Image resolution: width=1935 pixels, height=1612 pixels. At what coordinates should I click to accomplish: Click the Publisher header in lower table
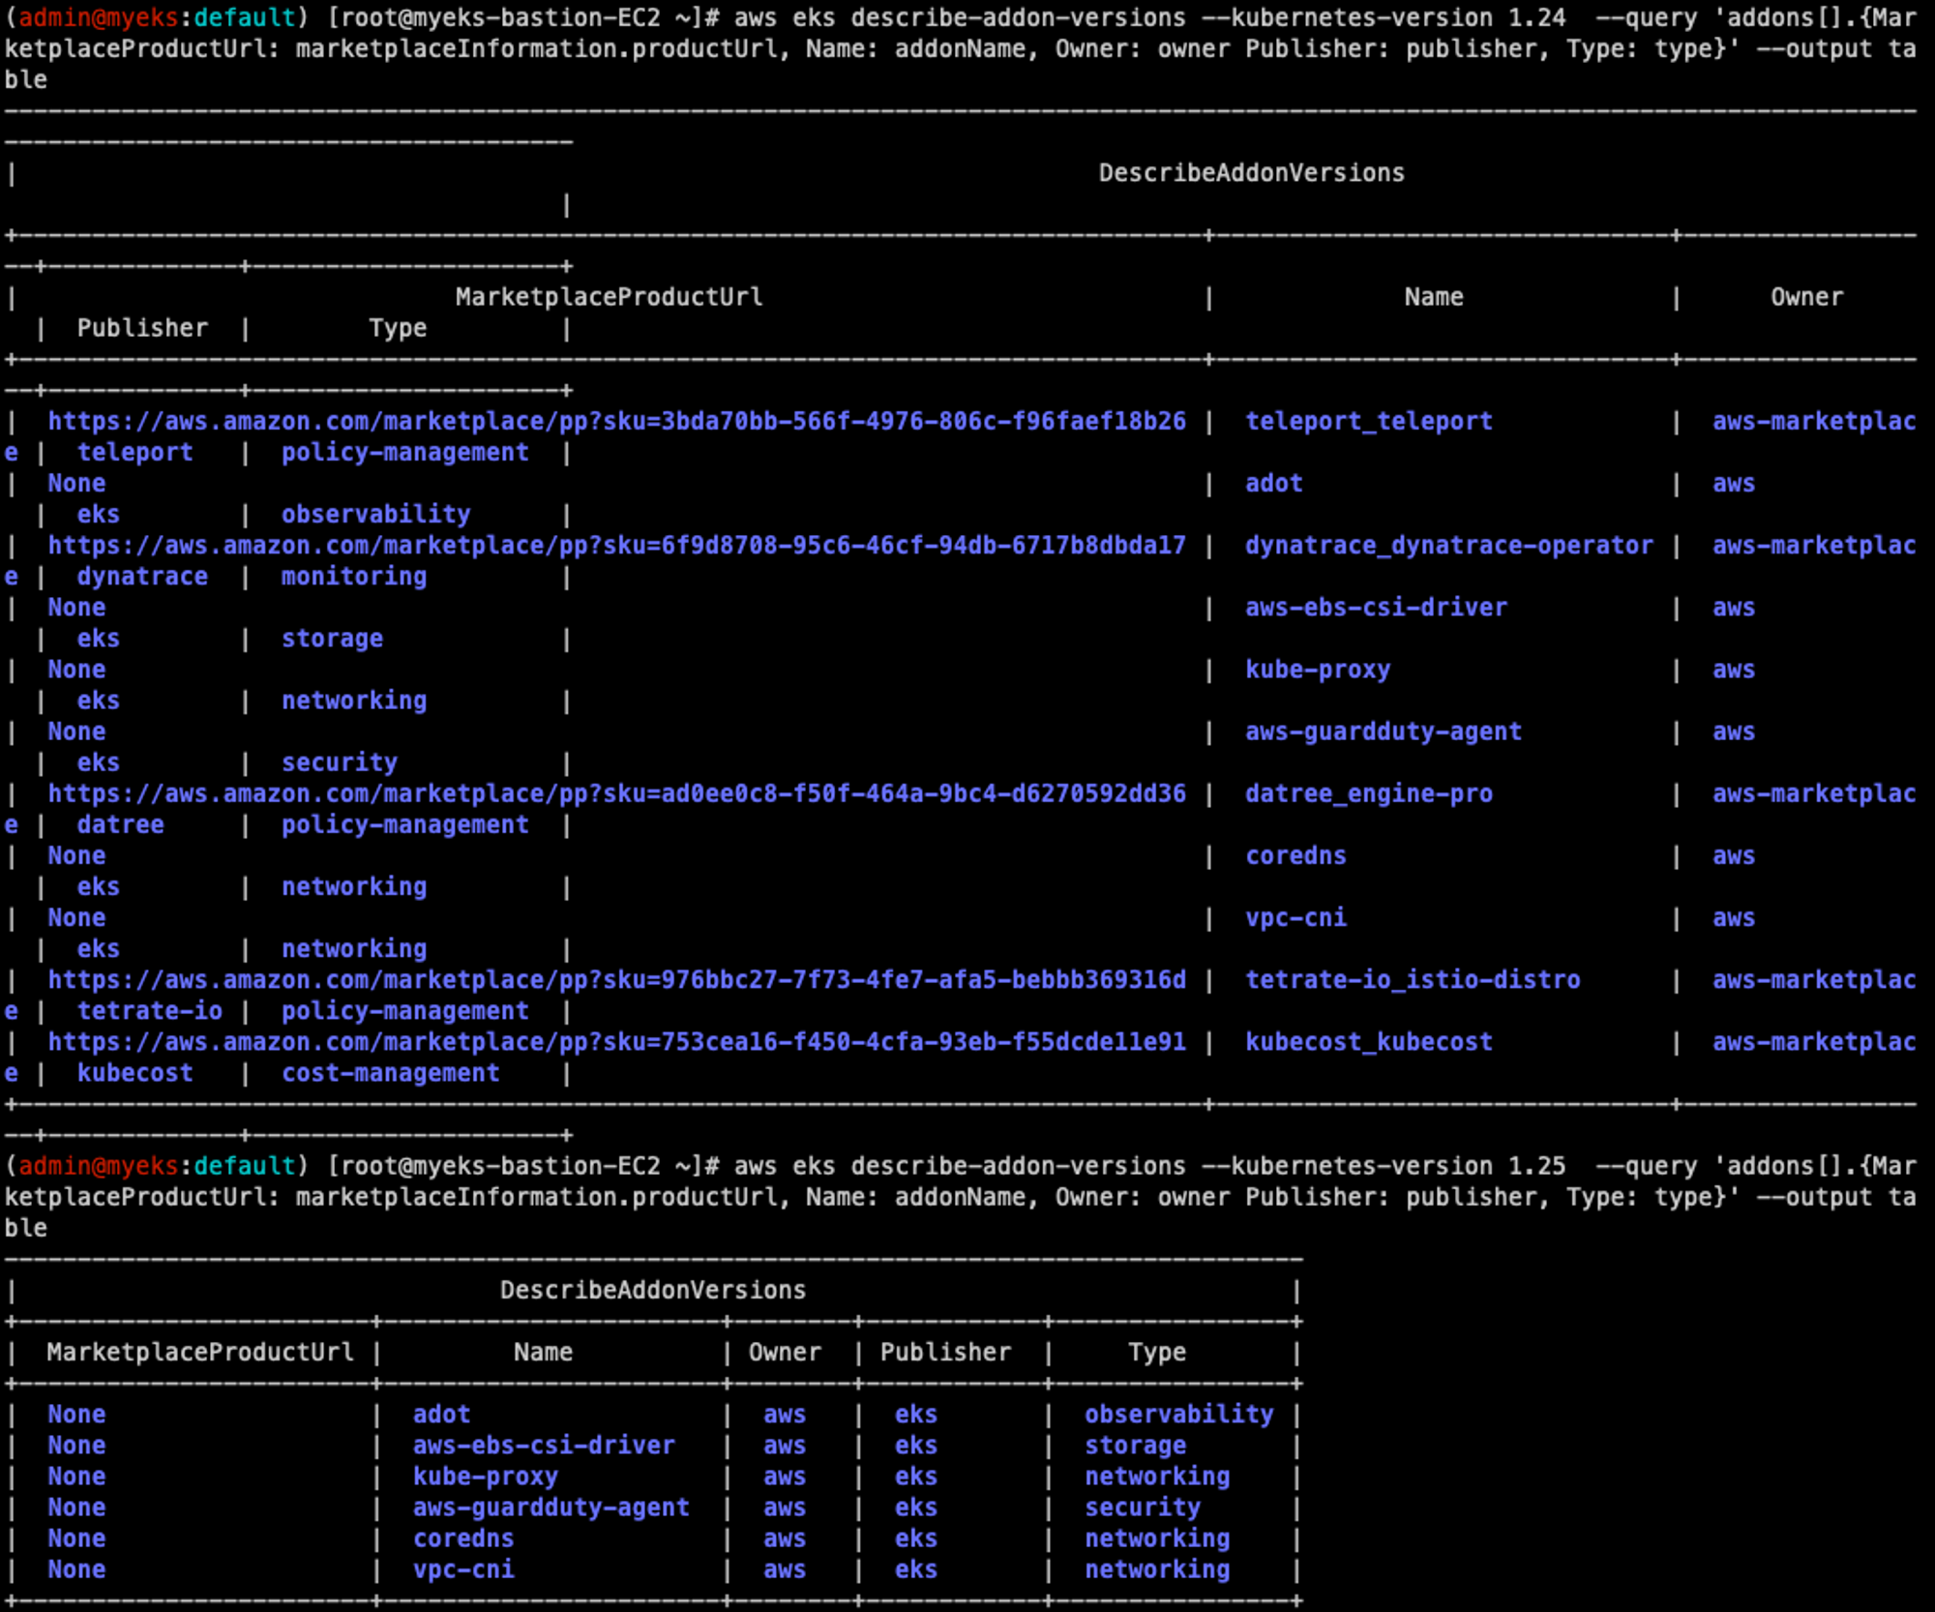coord(945,1353)
